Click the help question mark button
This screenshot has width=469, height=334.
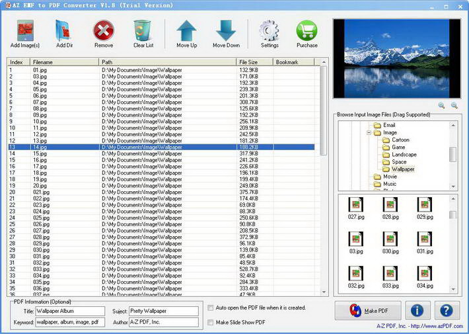click(447, 311)
